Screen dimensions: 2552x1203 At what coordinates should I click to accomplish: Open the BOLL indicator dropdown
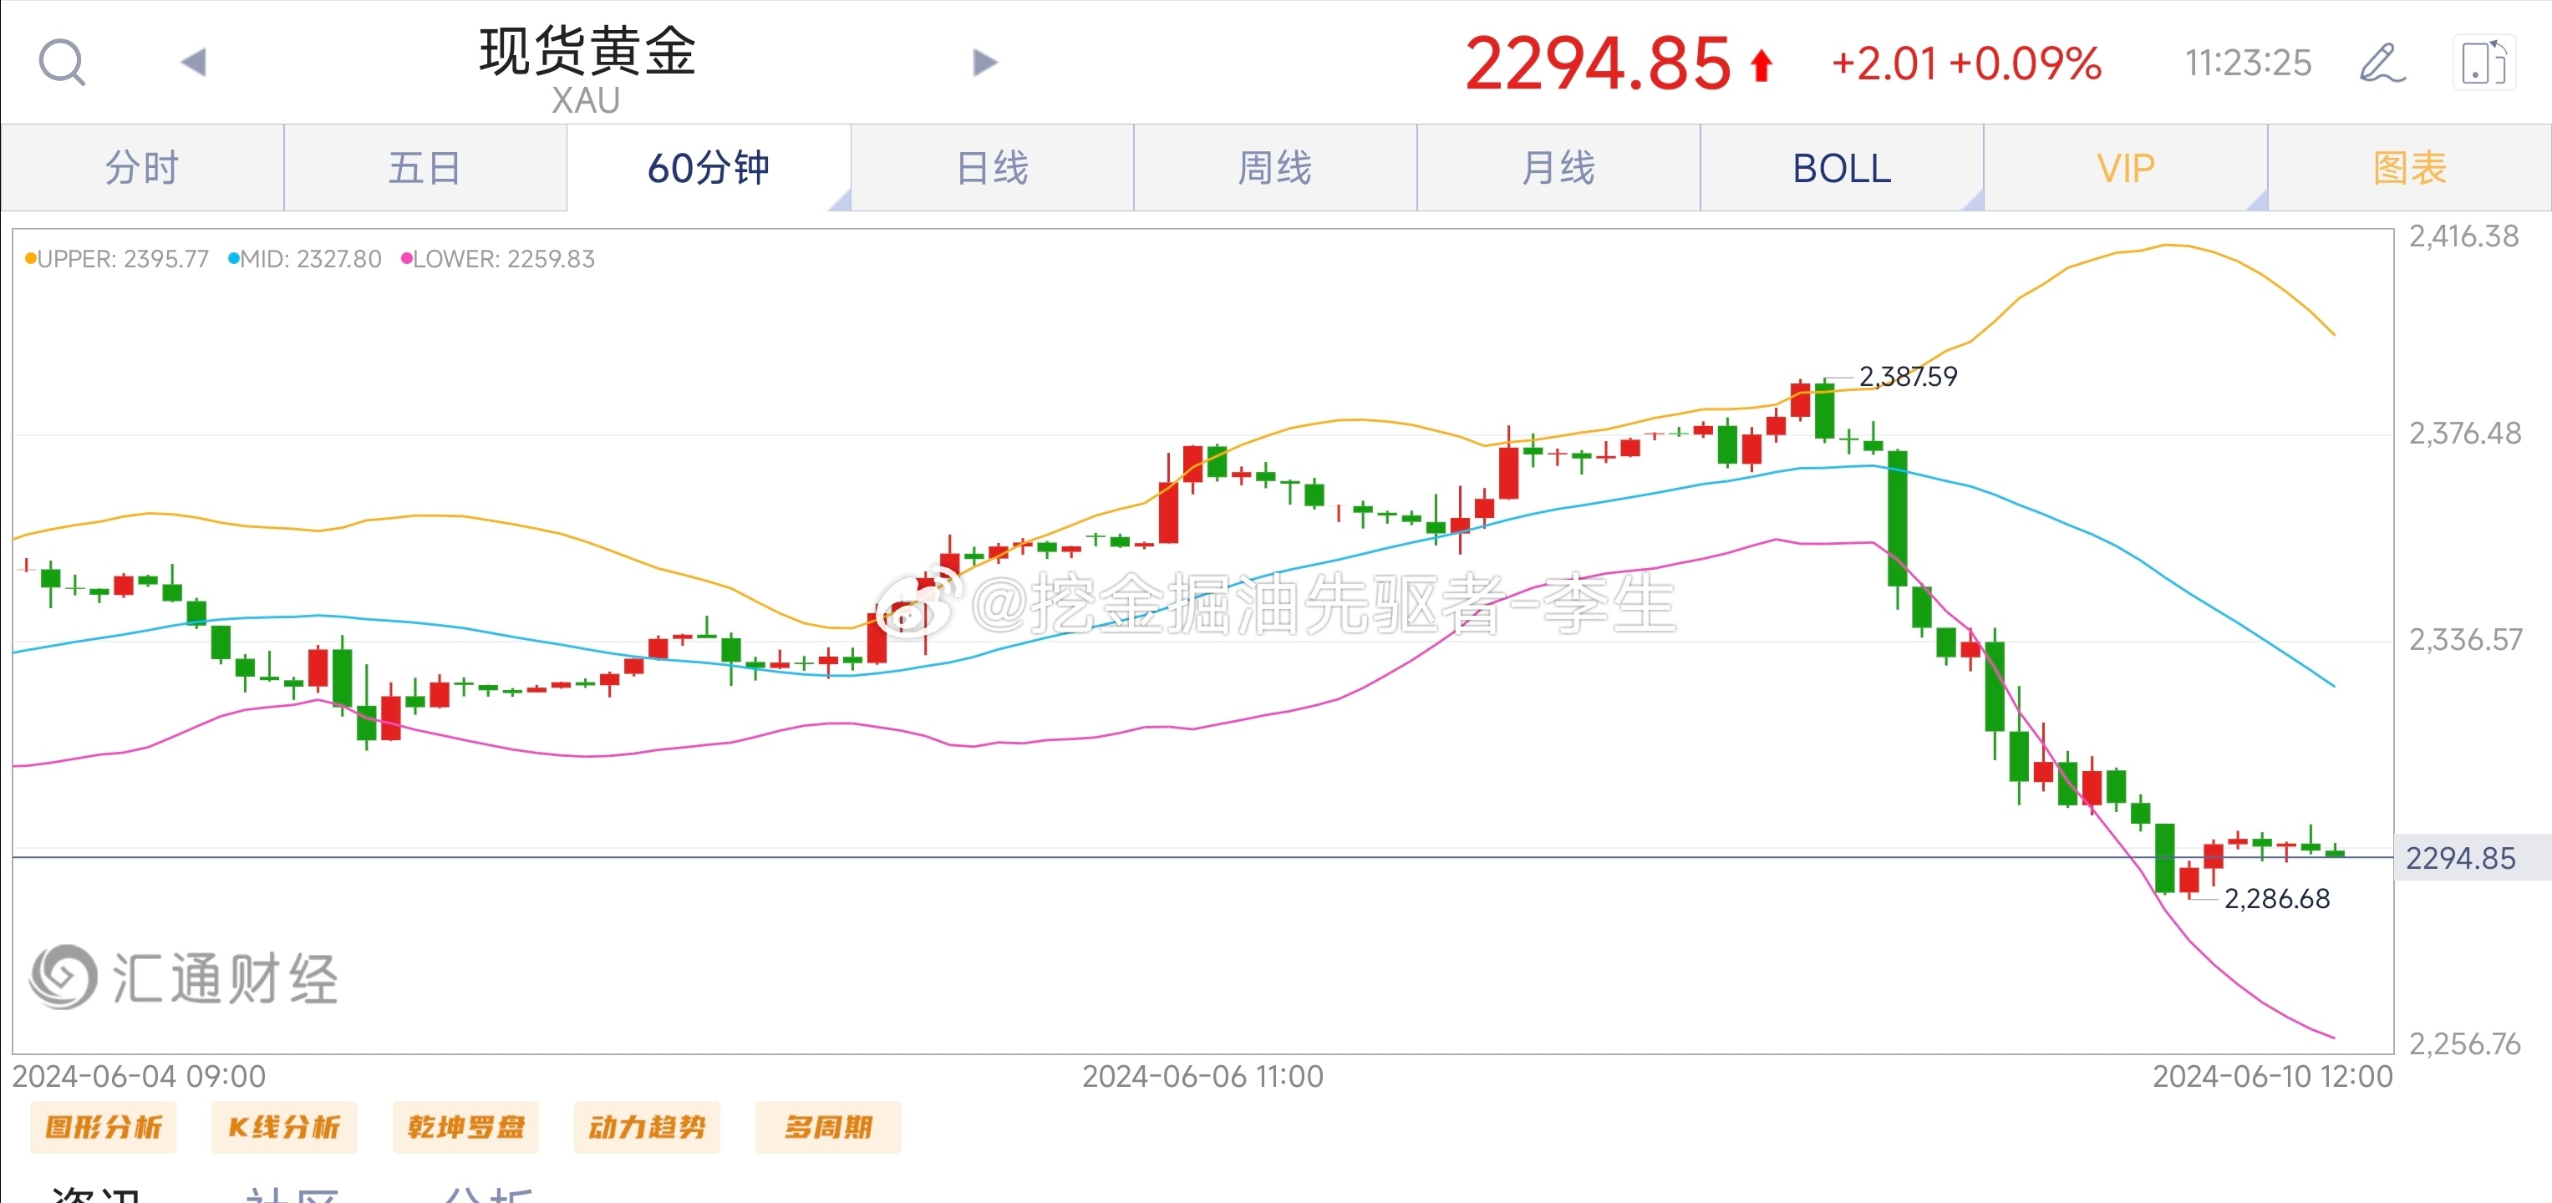tap(1842, 167)
